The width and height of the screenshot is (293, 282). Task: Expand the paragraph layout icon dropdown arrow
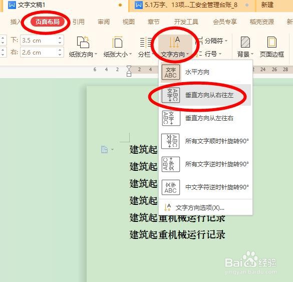112,149
